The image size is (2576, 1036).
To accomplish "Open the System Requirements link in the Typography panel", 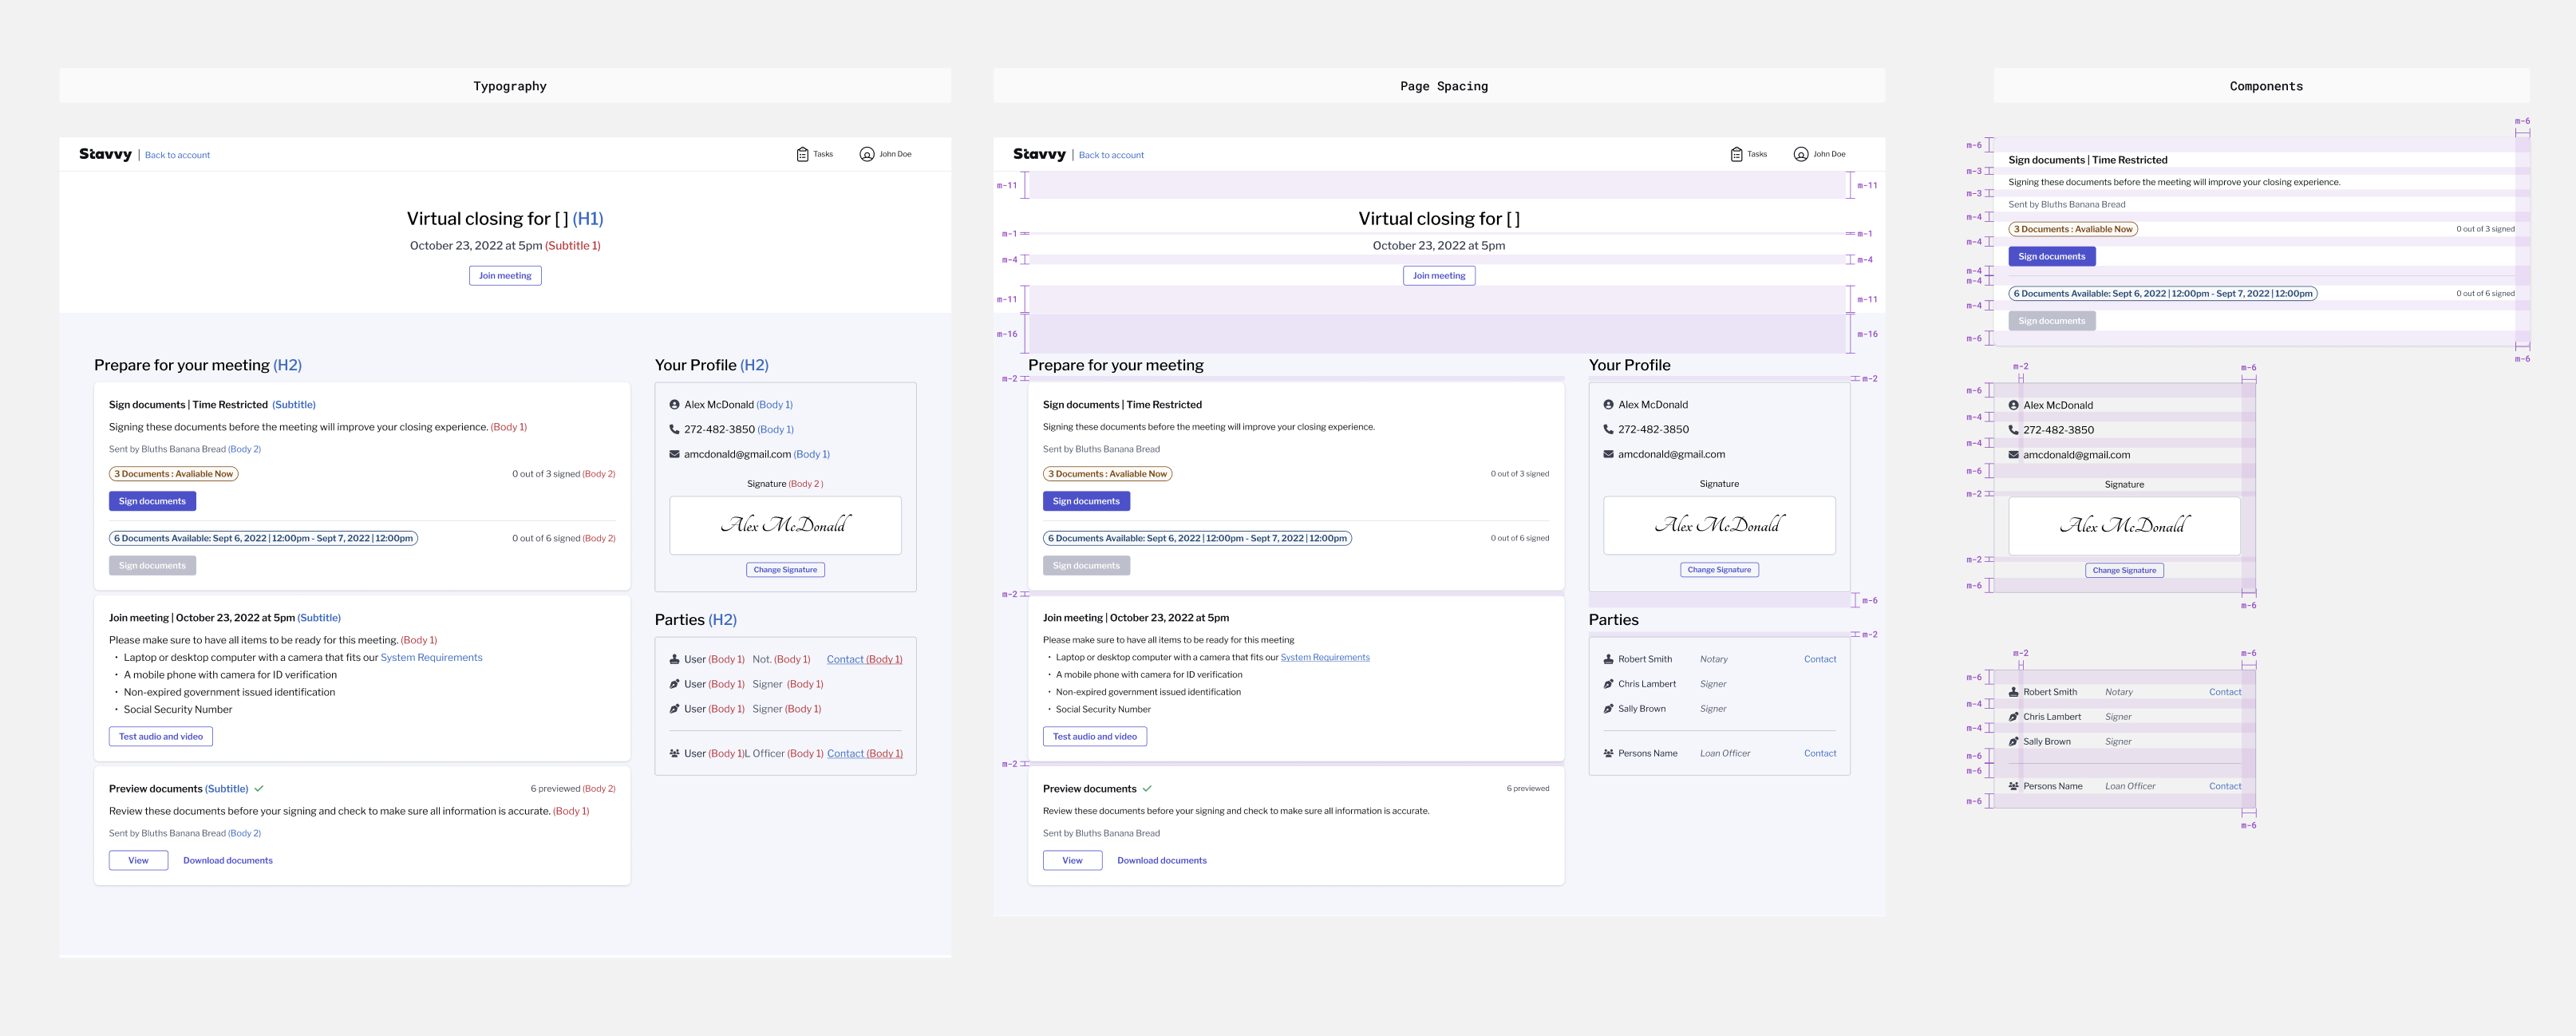I will tap(431, 657).
